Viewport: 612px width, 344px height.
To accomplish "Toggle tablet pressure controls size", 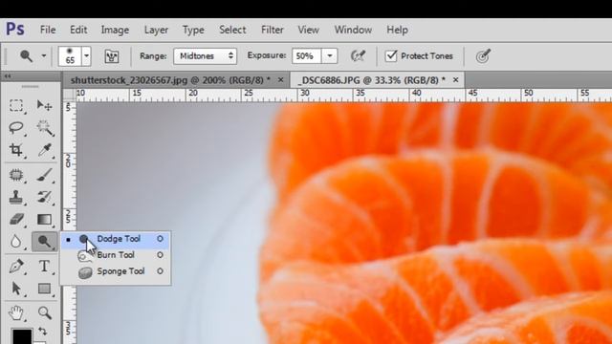I will tap(483, 56).
